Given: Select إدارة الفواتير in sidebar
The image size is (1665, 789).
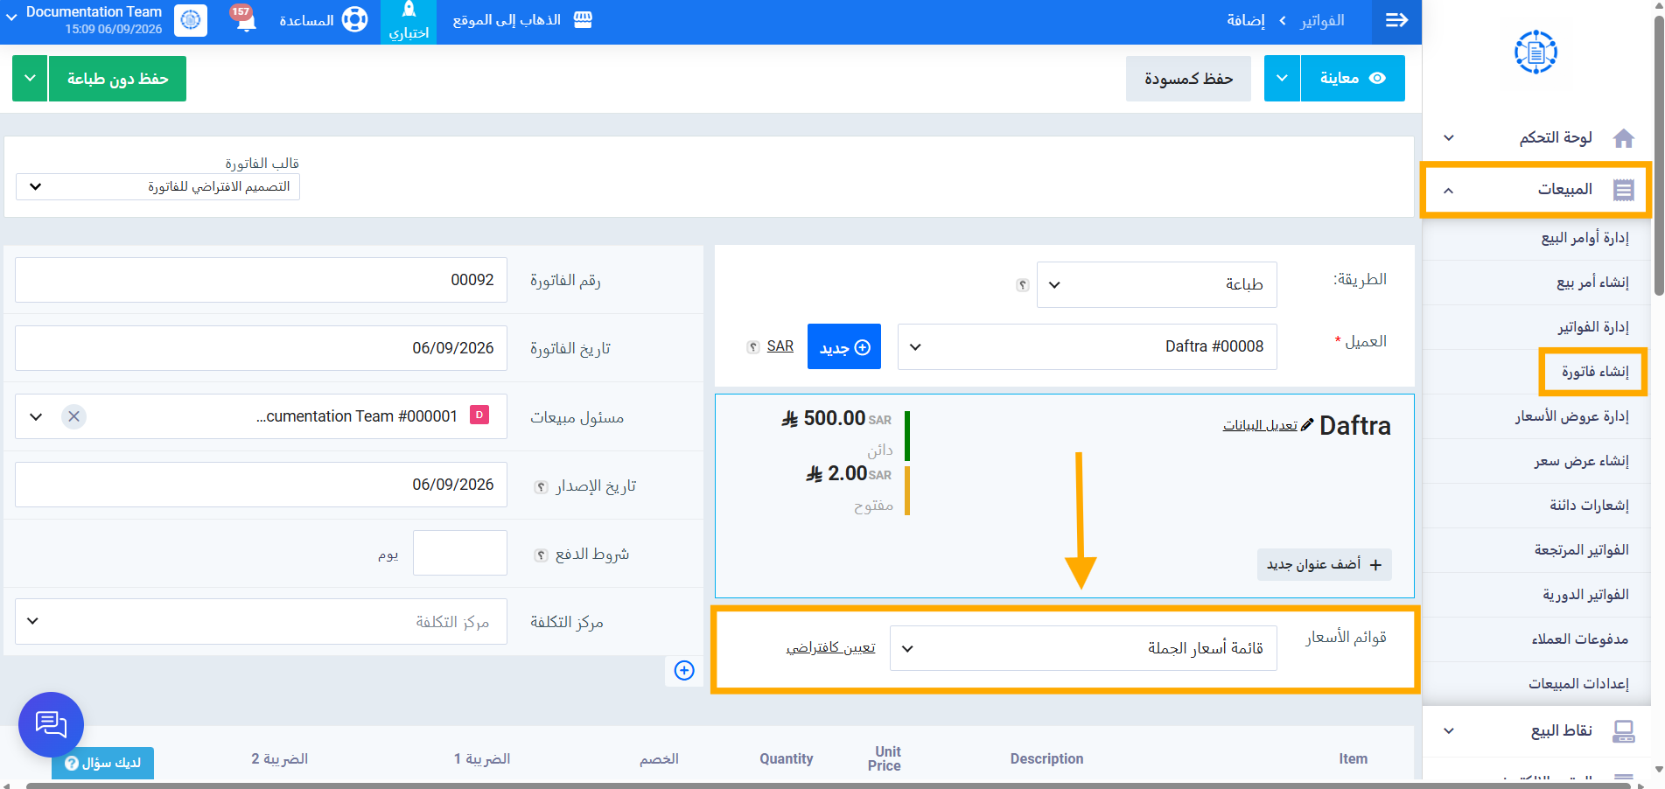Looking at the screenshot, I should click(1592, 326).
